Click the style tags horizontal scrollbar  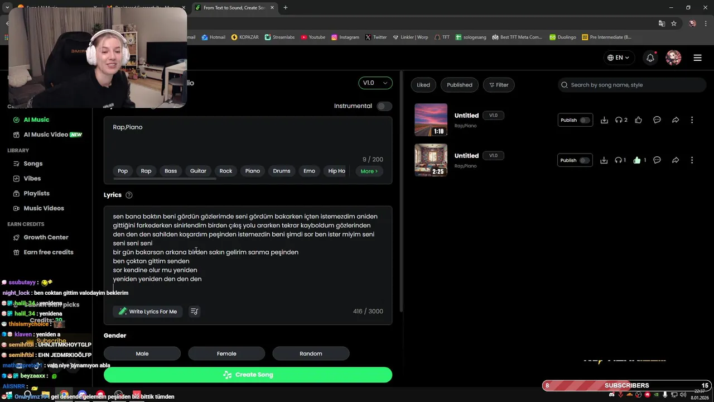(165, 179)
